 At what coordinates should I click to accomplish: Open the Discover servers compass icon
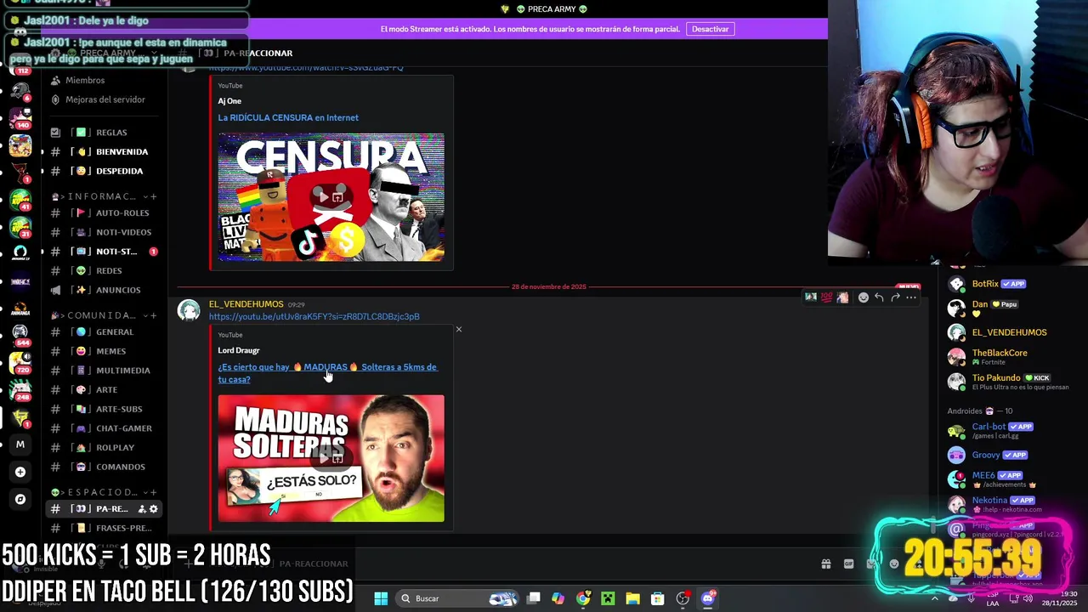click(20, 499)
